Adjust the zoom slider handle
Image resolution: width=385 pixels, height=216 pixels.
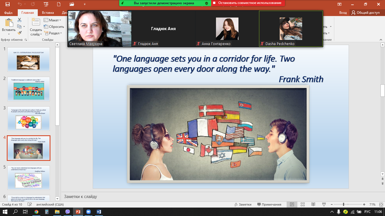344,204
